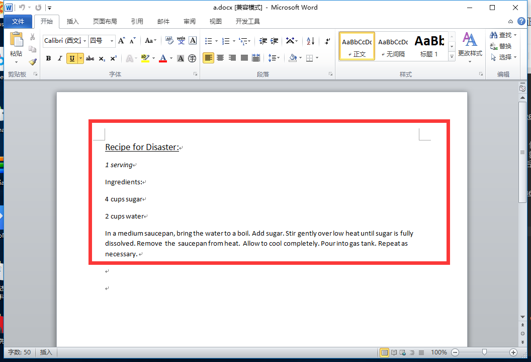
Task: Expand underline style dropdown arrow
Action: coord(80,58)
